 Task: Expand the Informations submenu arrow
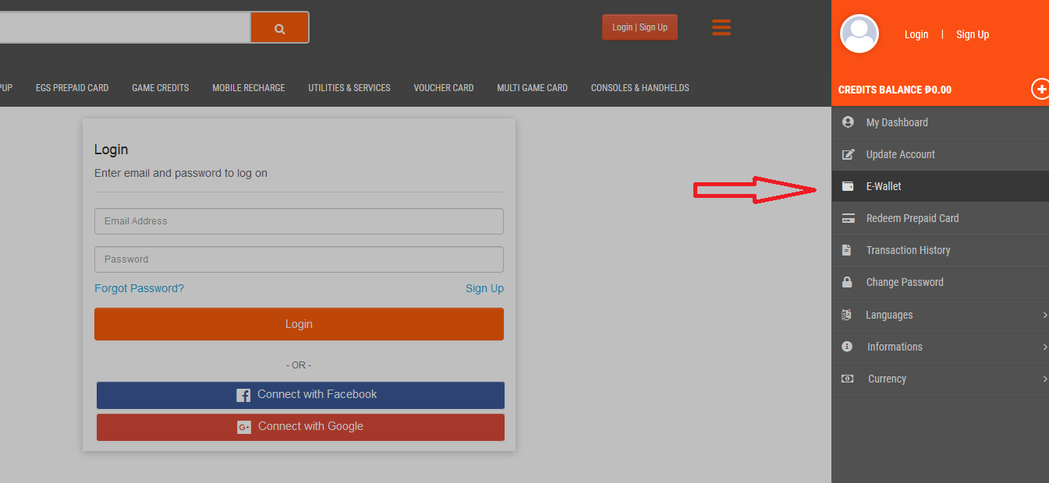(x=1044, y=347)
